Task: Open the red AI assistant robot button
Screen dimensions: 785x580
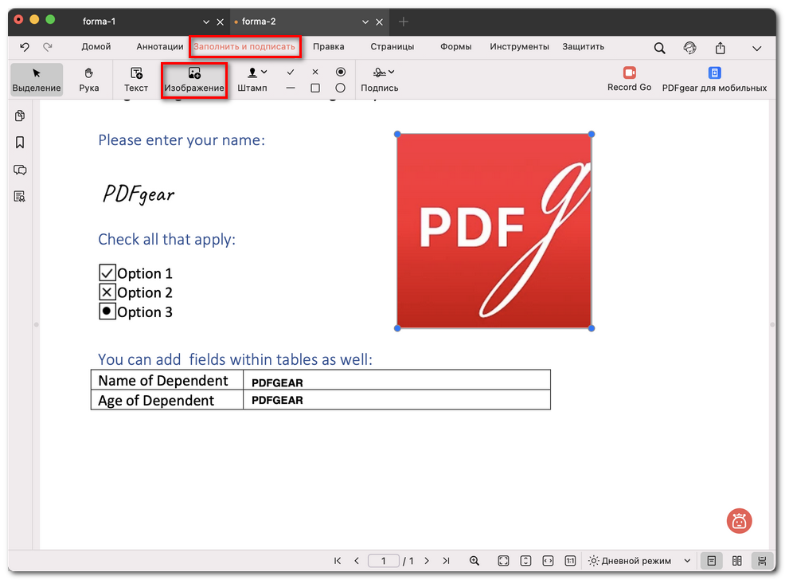Action: 739,521
